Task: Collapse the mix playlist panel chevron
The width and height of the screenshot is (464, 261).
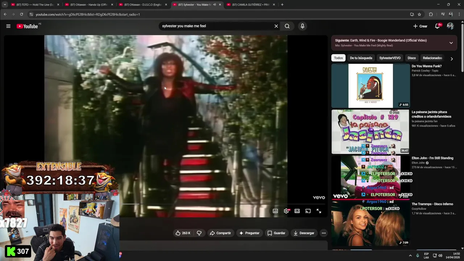Action: (451, 43)
